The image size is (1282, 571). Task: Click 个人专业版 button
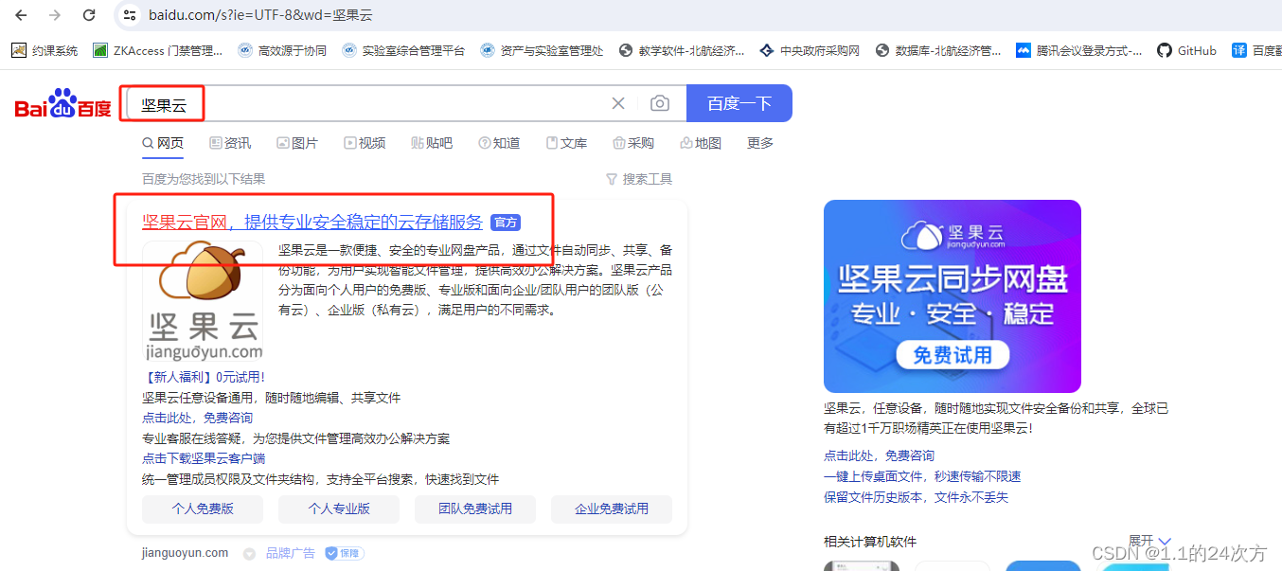339,509
